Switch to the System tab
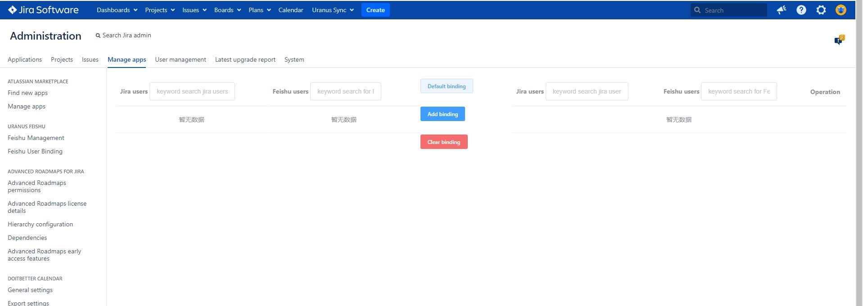The width and height of the screenshot is (863, 306). click(294, 59)
